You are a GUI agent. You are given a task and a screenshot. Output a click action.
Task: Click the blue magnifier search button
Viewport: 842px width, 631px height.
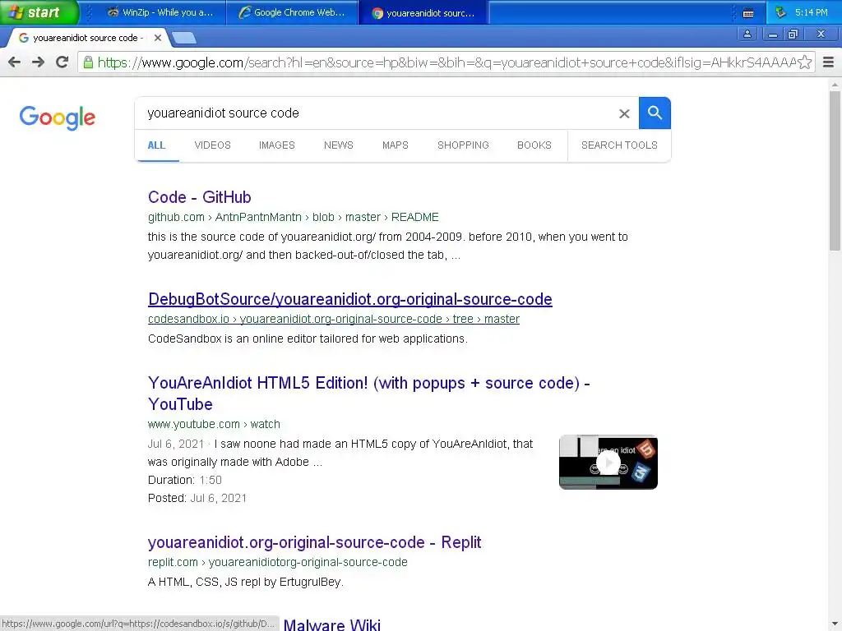click(655, 113)
